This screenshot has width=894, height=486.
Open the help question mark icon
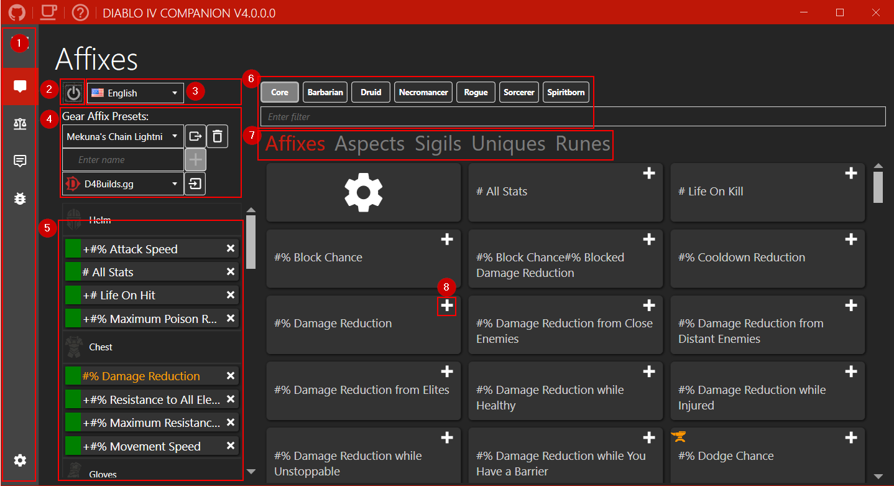tap(80, 12)
